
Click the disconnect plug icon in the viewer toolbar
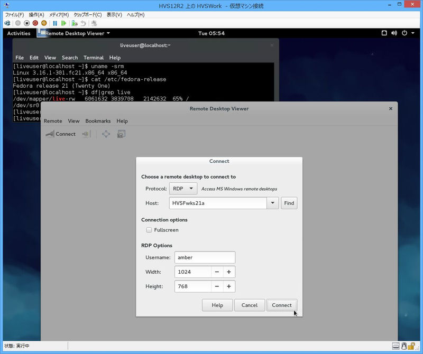86,134
